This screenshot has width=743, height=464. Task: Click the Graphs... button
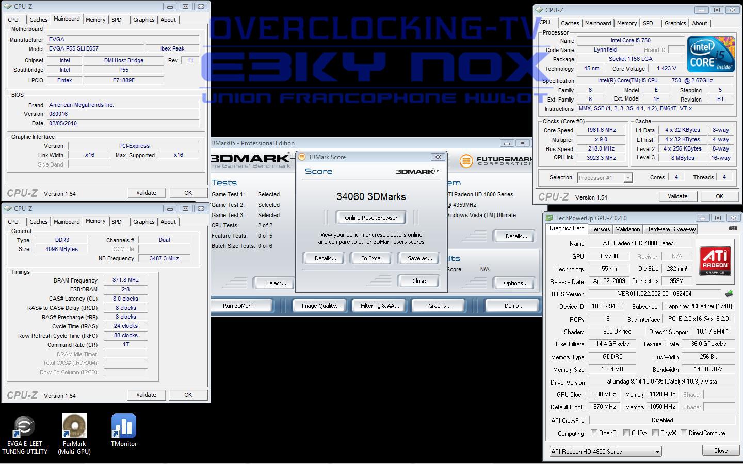click(x=440, y=306)
